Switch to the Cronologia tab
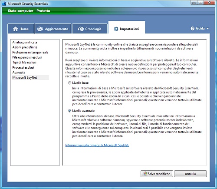 [x=90, y=29]
